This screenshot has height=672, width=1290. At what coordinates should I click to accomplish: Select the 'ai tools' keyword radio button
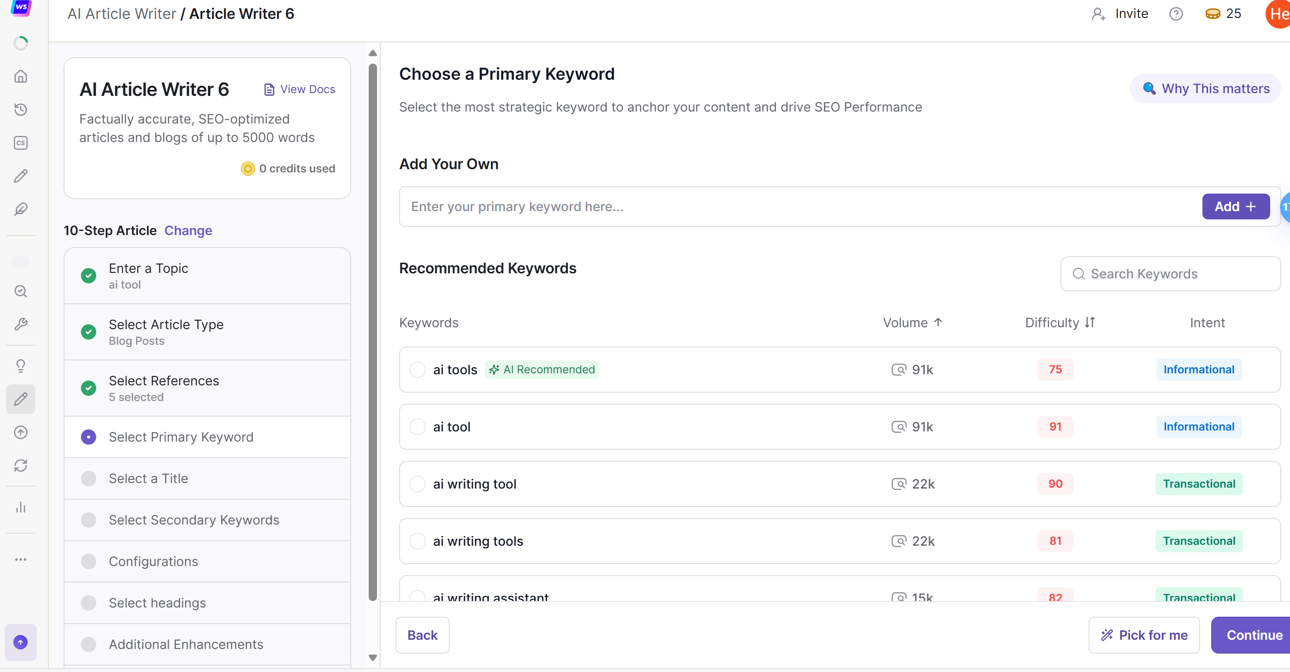417,370
